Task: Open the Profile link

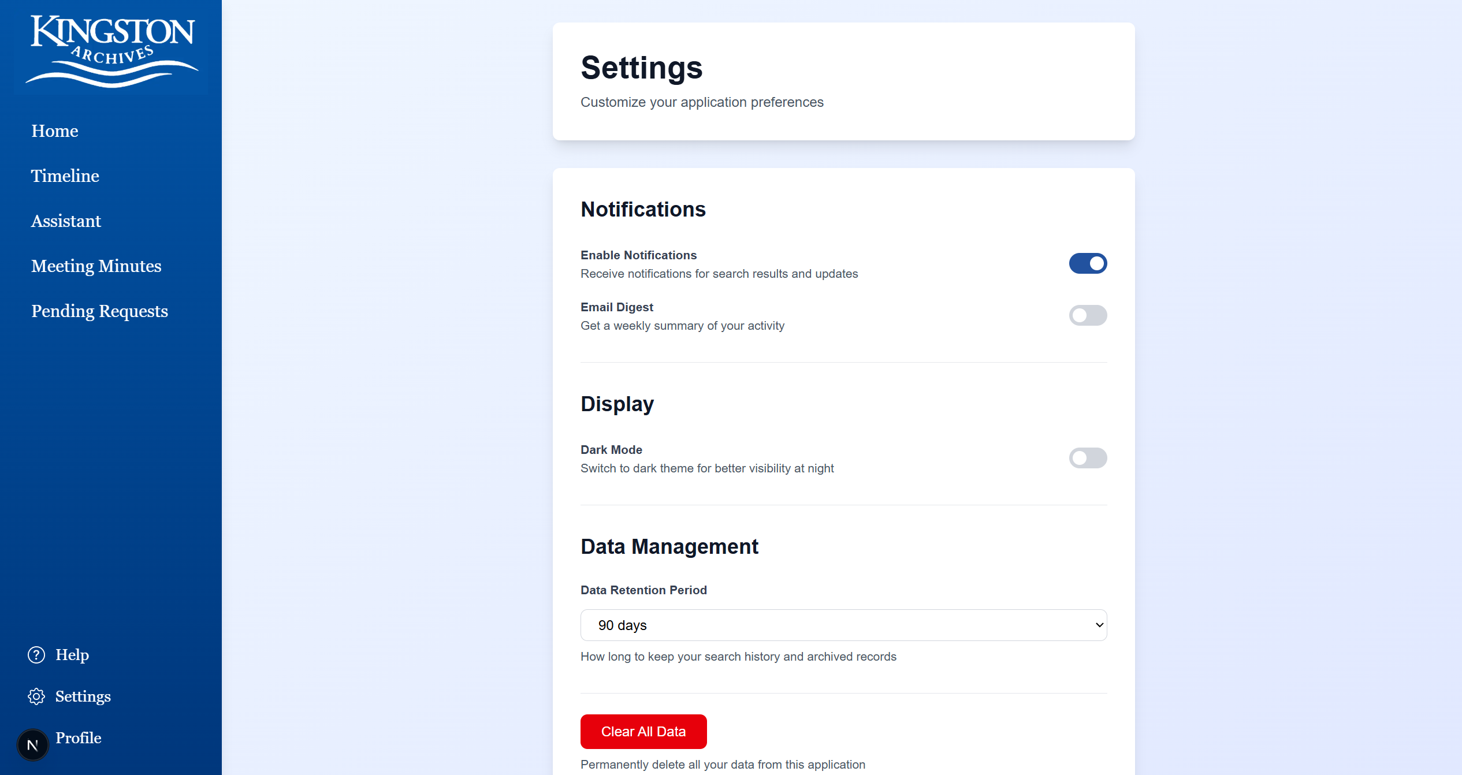Action: [79, 738]
